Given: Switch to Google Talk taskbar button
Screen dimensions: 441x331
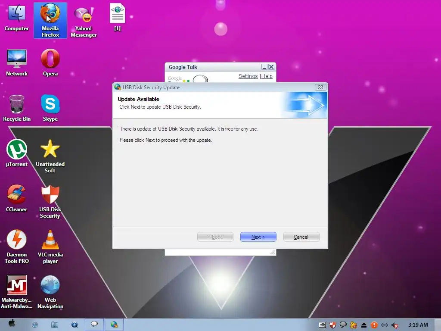Looking at the screenshot, I should tap(94, 325).
